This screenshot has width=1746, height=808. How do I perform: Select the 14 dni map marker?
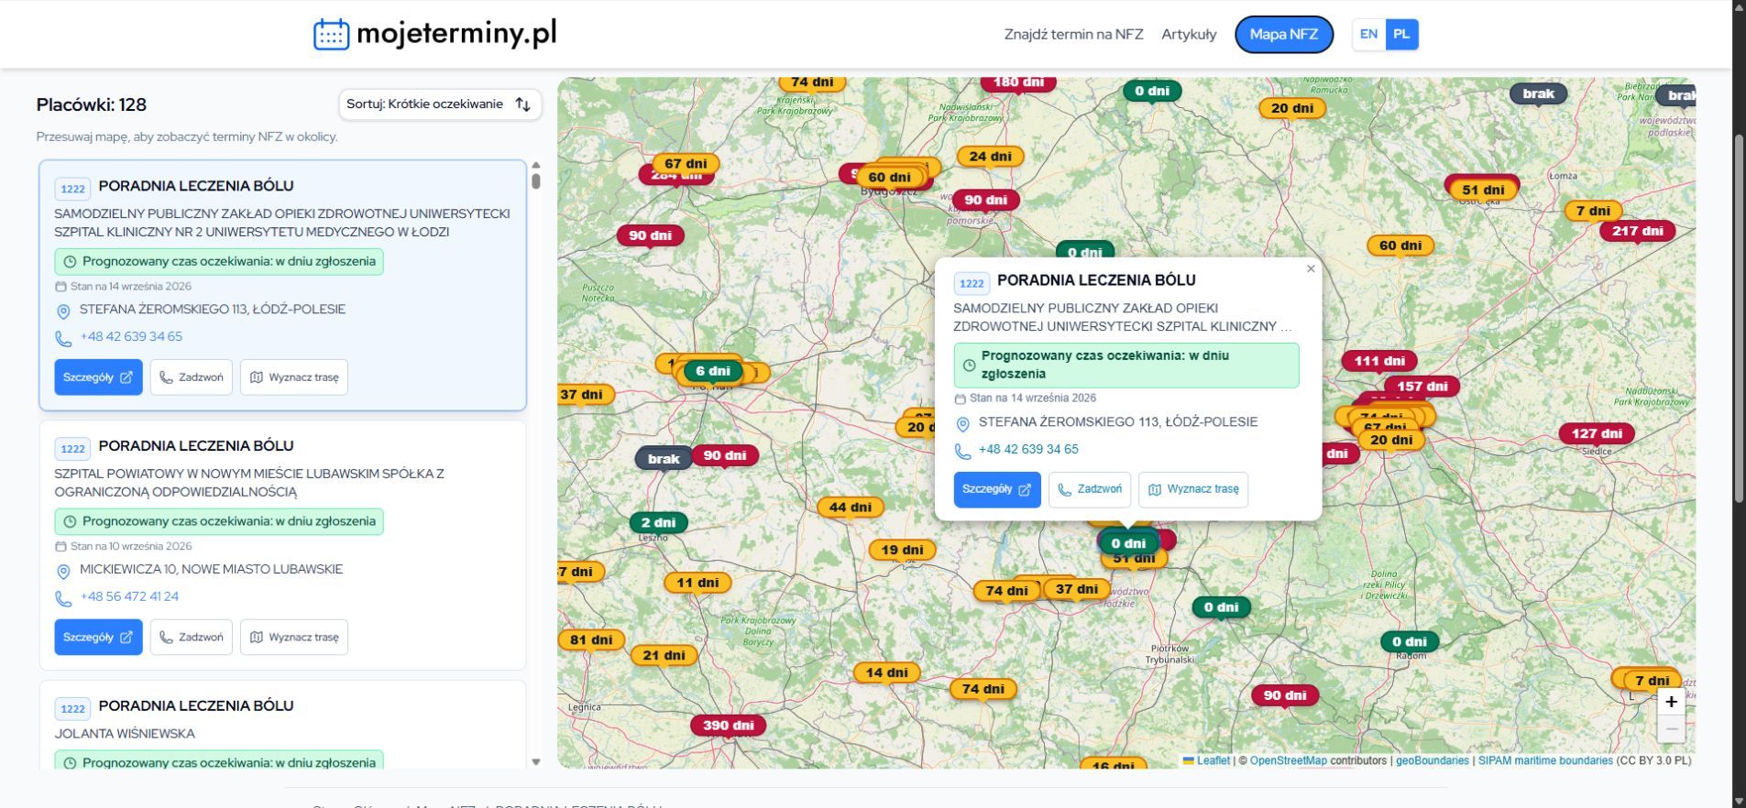(887, 672)
